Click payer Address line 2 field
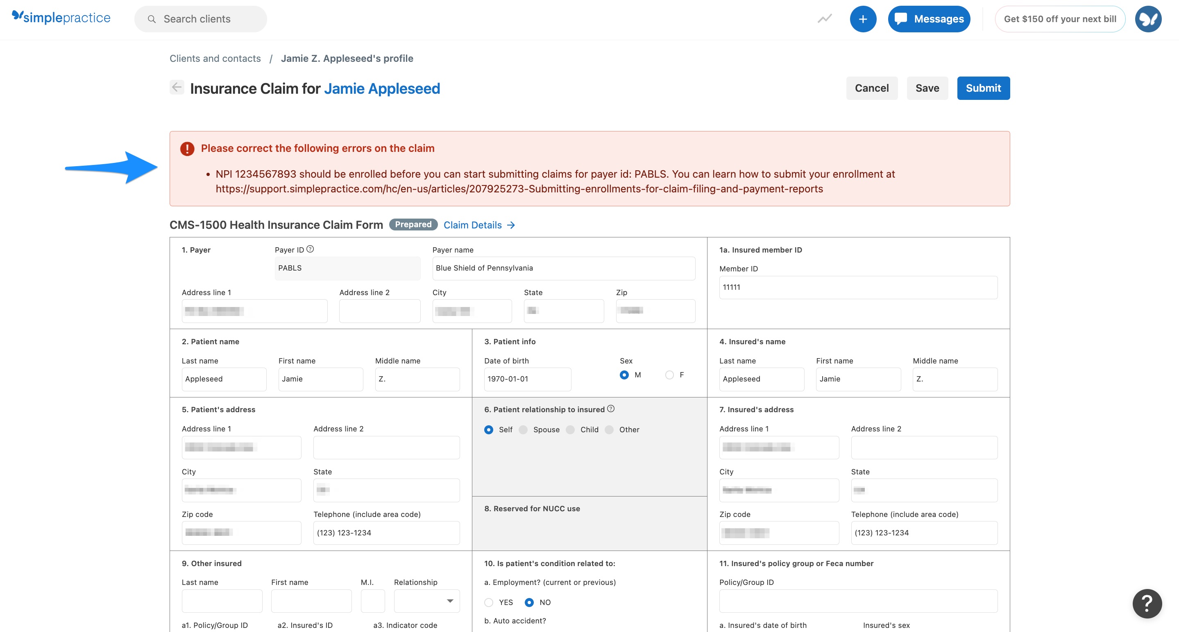The height and width of the screenshot is (632, 1179). 379,311
